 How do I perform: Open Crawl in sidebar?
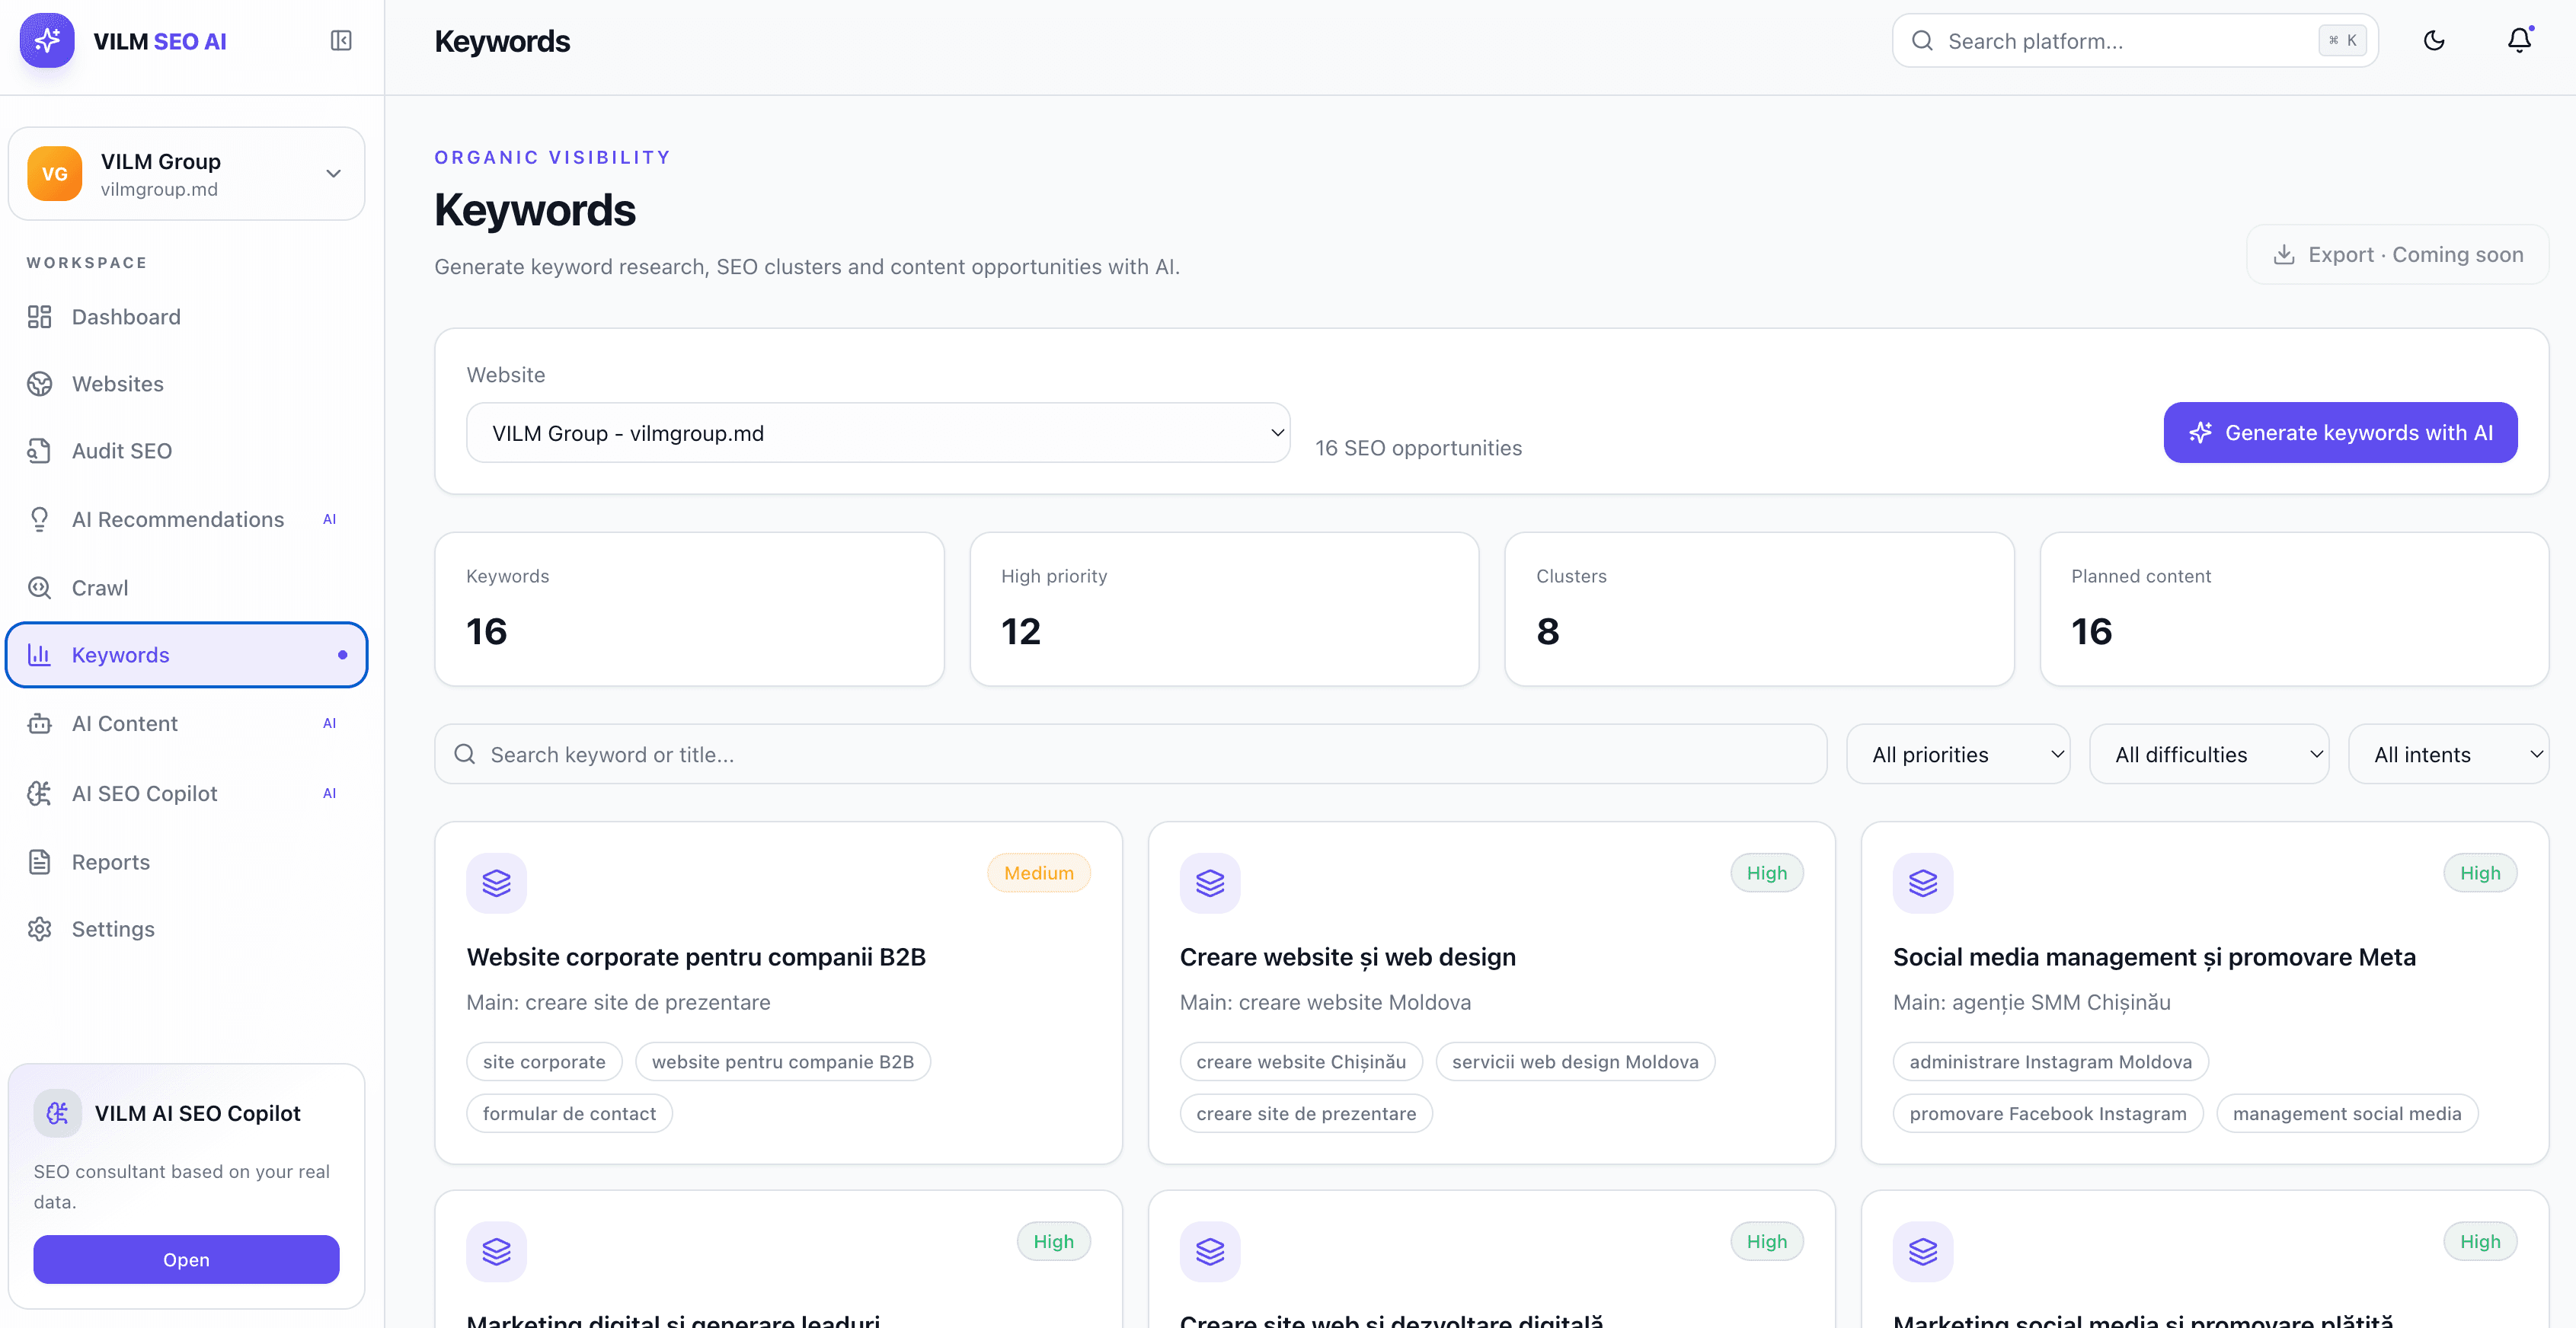187,588
